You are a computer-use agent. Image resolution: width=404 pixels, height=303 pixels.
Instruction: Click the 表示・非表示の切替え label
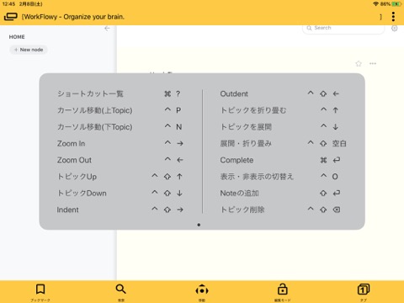[257, 177]
